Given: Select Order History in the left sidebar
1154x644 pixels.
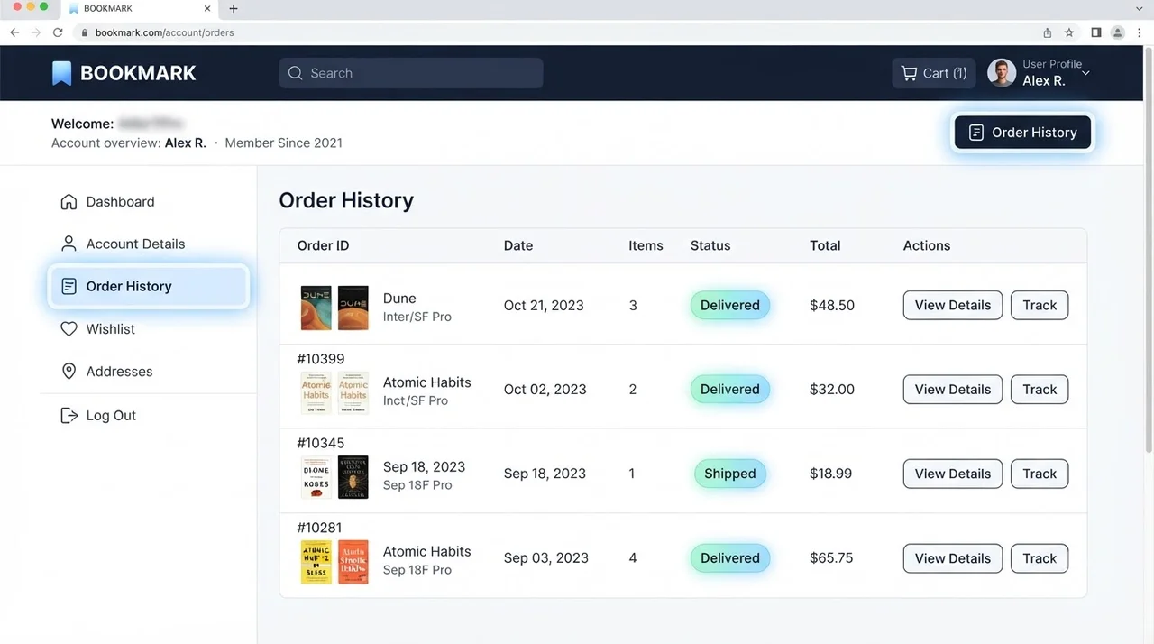Looking at the screenshot, I should pyautogui.click(x=148, y=287).
